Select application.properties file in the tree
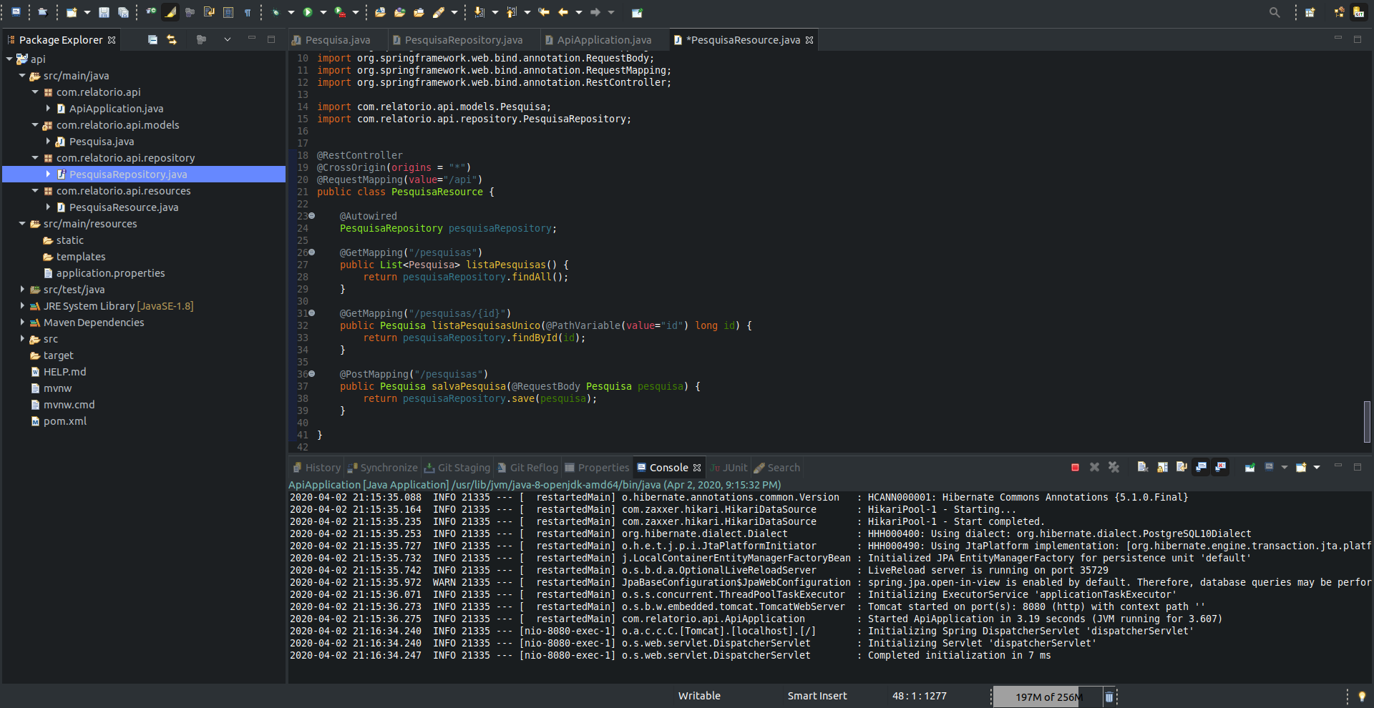This screenshot has width=1374, height=708. (111, 273)
